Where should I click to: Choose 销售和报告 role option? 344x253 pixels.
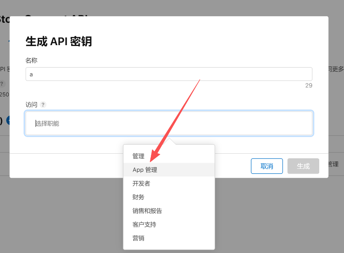(169, 211)
